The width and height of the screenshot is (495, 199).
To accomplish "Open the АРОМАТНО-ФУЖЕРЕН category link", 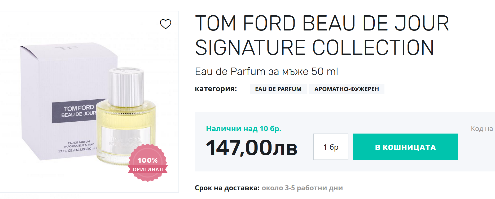I will 346,89.
